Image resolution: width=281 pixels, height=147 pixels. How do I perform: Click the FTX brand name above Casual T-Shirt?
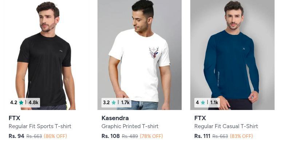(x=200, y=118)
